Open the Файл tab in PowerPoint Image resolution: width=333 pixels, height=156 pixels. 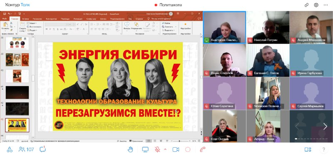tap(5, 19)
